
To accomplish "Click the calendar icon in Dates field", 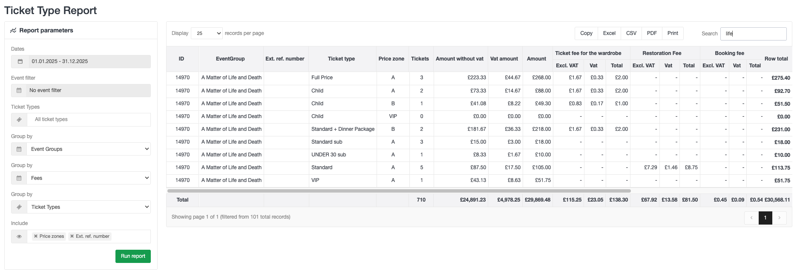I will click(20, 61).
